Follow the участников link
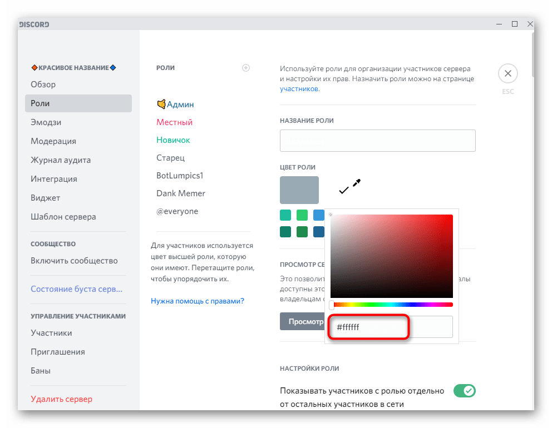552x428 pixels. (299, 89)
